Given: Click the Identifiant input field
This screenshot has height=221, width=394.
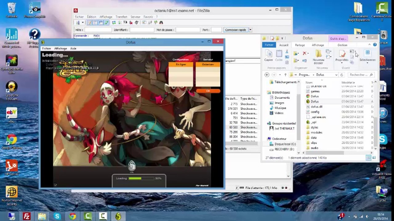Looking at the screenshot, I should (x=142, y=30).
